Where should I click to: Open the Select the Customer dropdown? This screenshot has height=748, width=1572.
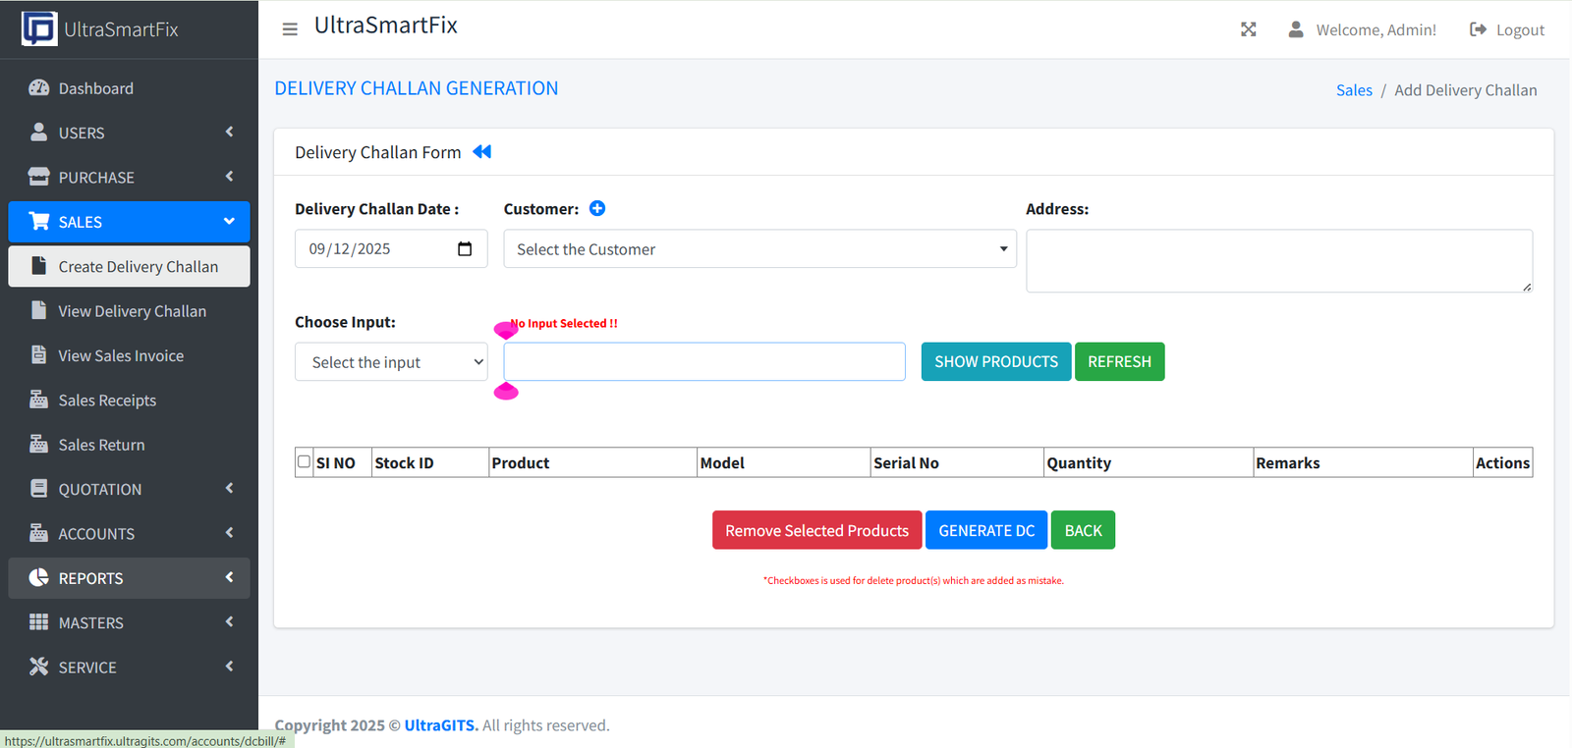[x=759, y=248]
